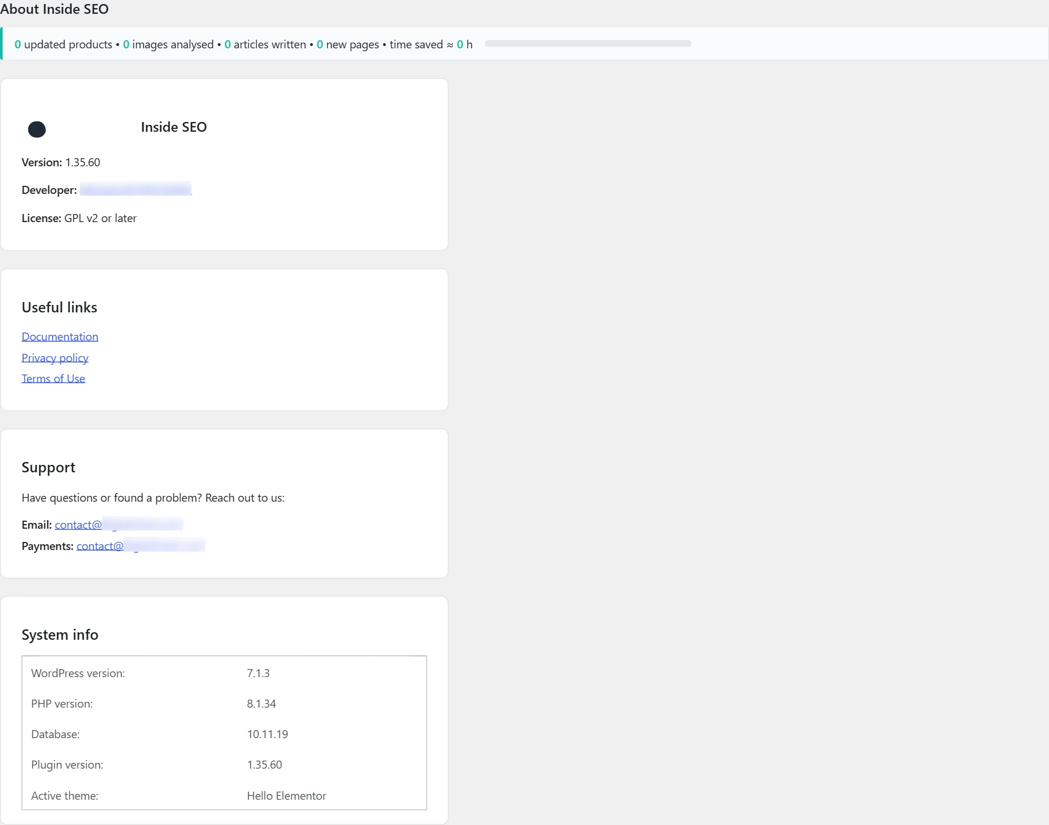Click the 'Have questions or found a problem?' text

tap(112, 498)
